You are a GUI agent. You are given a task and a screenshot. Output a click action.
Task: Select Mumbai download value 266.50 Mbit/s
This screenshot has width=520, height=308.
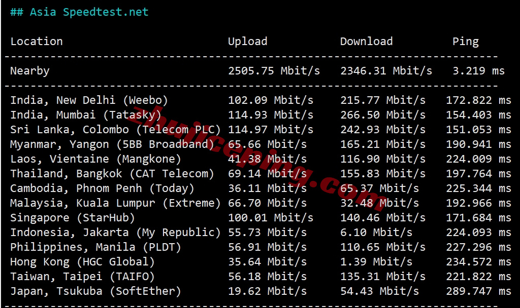[x=383, y=115]
